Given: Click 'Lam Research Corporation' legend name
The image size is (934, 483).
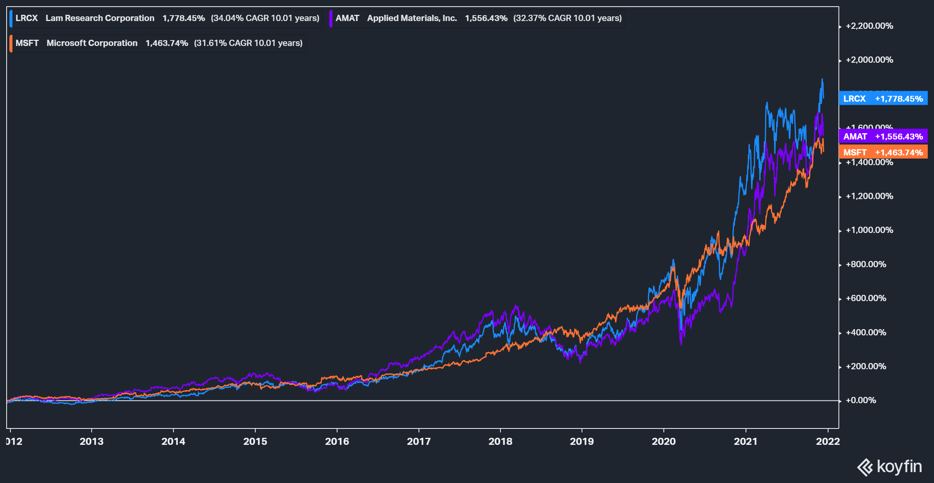Looking at the screenshot, I should [x=100, y=18].
